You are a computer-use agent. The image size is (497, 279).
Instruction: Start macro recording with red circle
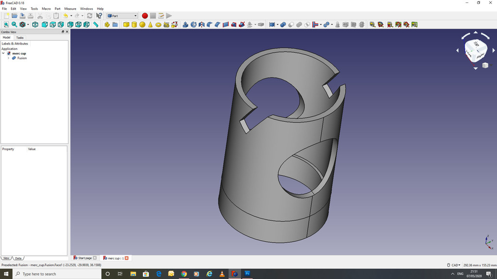click(x=145, y=16)
